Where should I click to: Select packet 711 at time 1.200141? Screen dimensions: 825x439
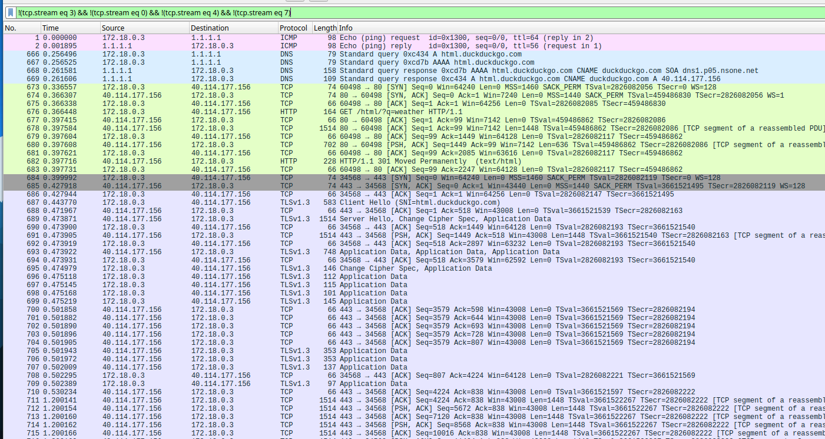pyautogui.click(x=414, y=400)
